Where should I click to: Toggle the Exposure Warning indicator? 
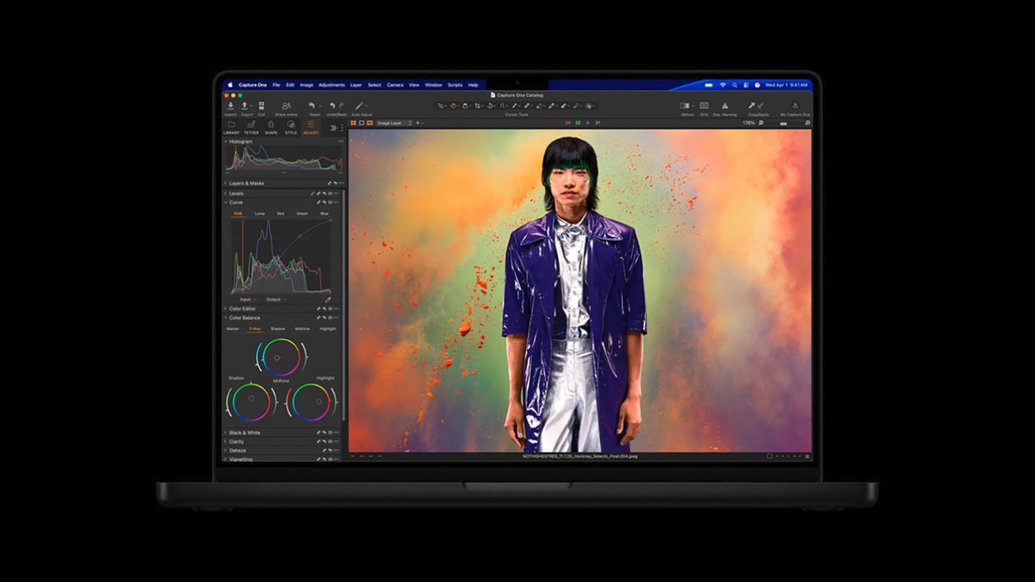point(725,106)
